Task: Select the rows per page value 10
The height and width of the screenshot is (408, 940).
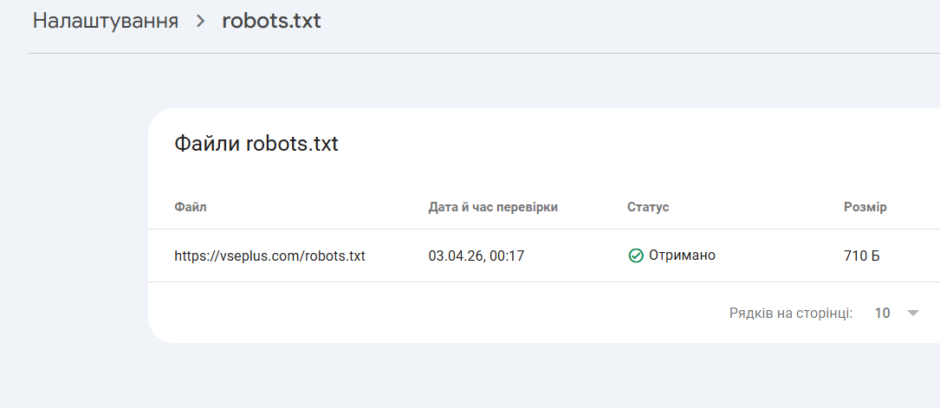Action: click(882, 314)
